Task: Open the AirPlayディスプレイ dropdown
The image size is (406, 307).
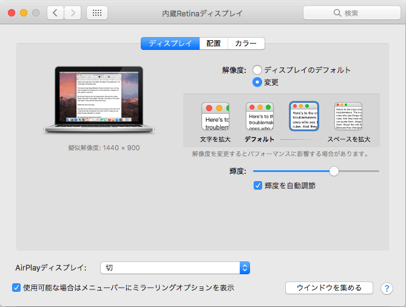Action: 176,267
